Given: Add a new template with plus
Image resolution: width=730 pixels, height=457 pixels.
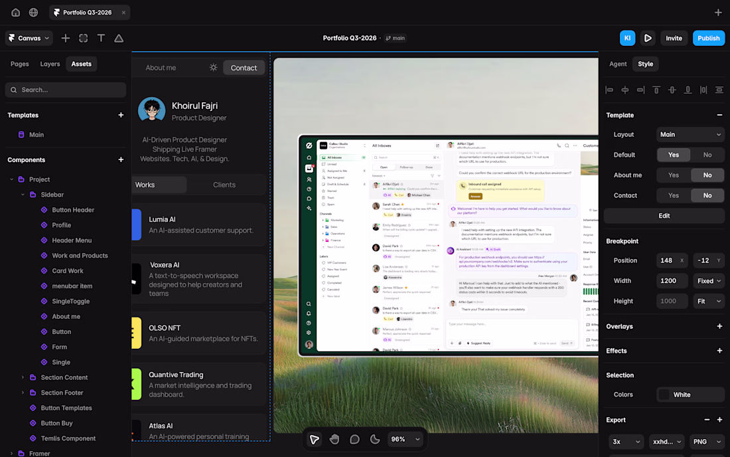Looking at the screenshot, I should [x=121, y=115].
